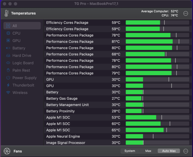The width and height of the screenshot is (193, 157).
Task: Click the Palm Rest hand icon
Action: pyautogui.click(x=8, y=70)
